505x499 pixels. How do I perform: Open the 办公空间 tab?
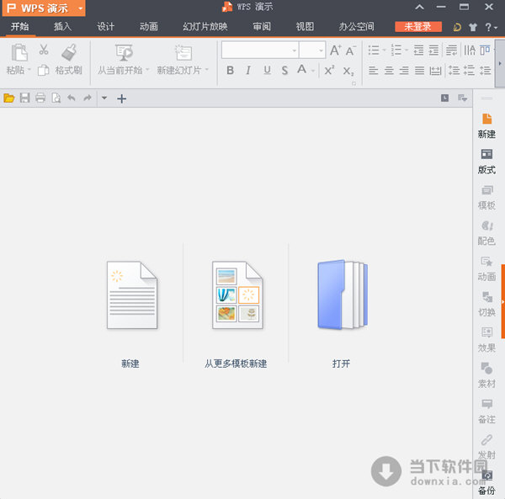click(357, 26)
